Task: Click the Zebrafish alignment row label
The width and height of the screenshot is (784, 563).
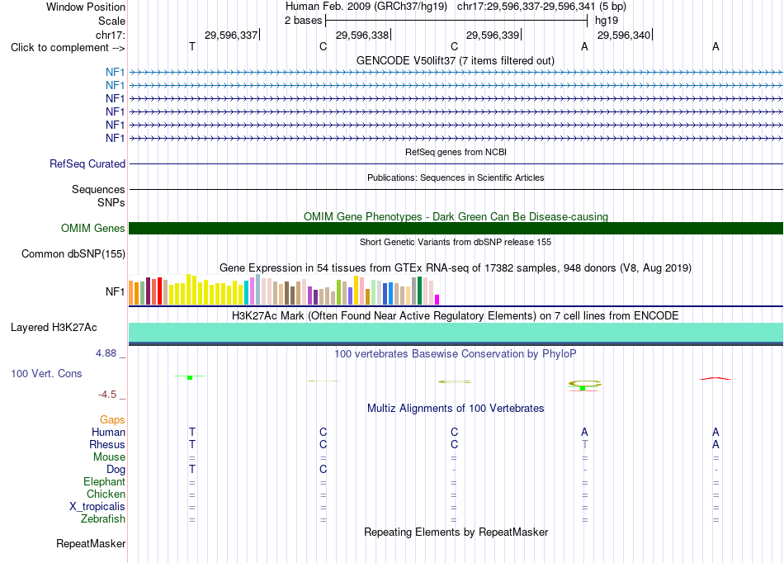Action: [x=103, y=519]
